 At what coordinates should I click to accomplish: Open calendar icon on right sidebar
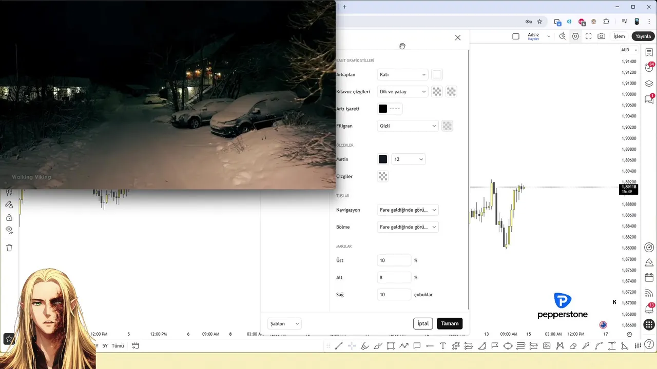coord(649,278)
